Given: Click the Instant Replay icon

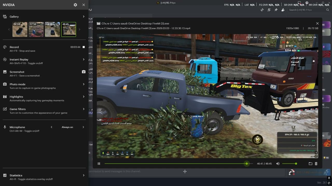Looking at the screenshot, I should (x=5, y=59).
